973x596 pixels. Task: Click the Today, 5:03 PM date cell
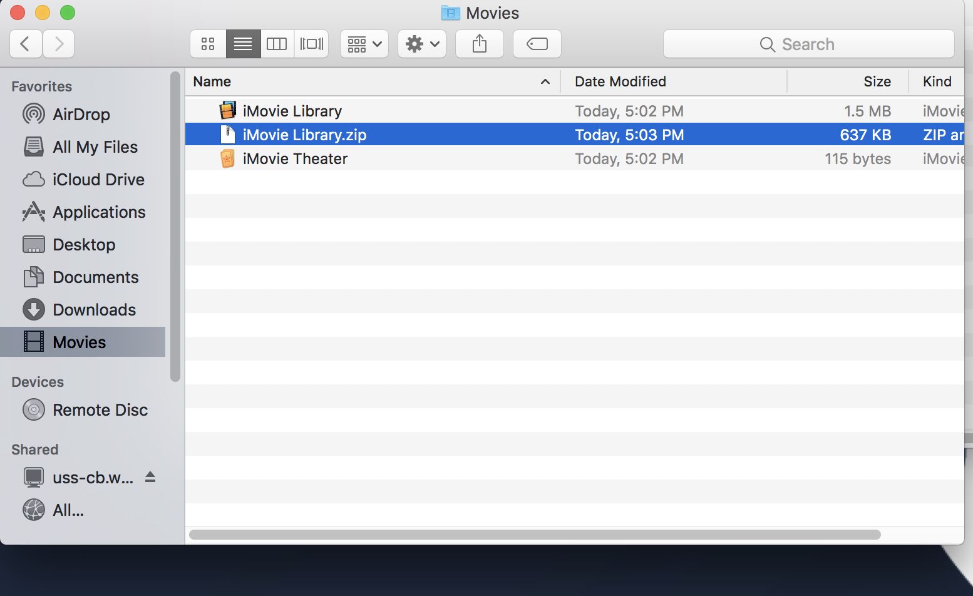click(x=629, y=135)
